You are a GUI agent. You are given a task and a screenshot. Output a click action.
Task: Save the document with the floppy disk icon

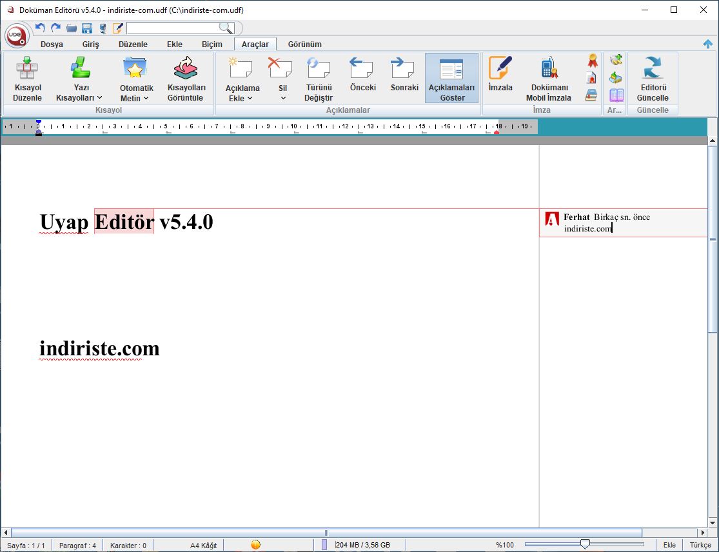point(86,28)
